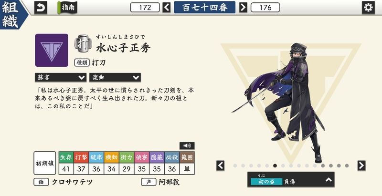Viewport: 382px width, 196px height.
Task: Click the purple sword crest emblem
Action: (x=52, y=50)
